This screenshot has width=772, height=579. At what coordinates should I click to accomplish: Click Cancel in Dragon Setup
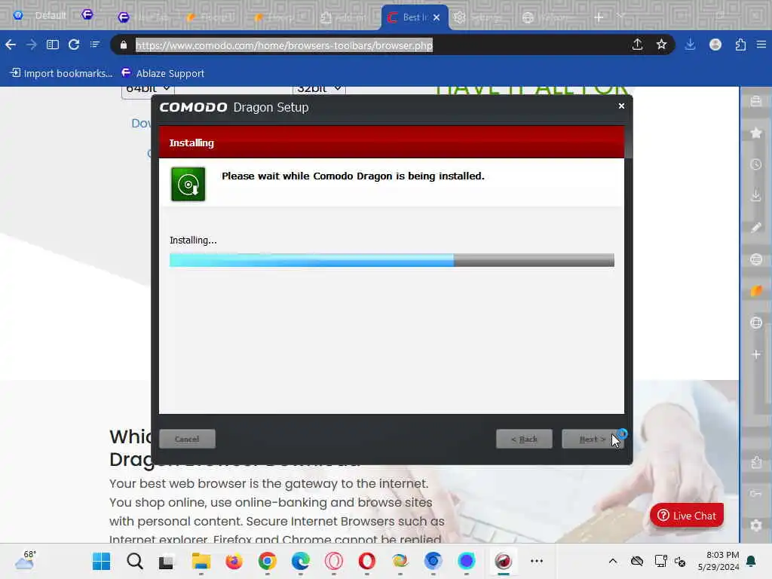(187, 439)
